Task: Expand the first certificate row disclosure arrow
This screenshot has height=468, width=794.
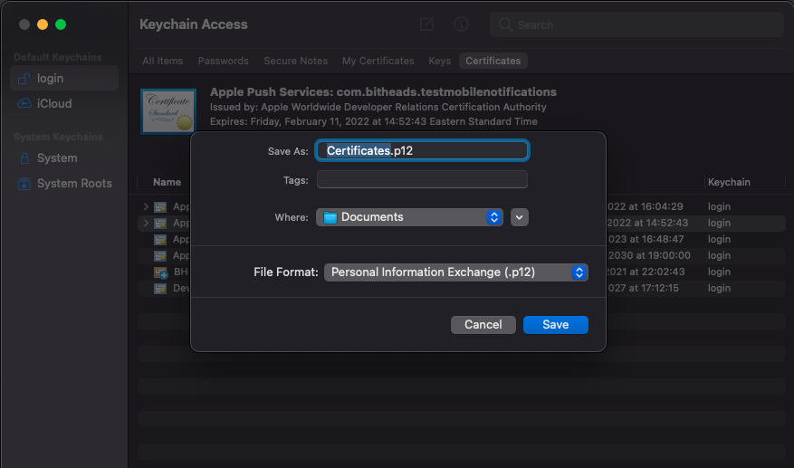Action: click(x=146, y=206)
